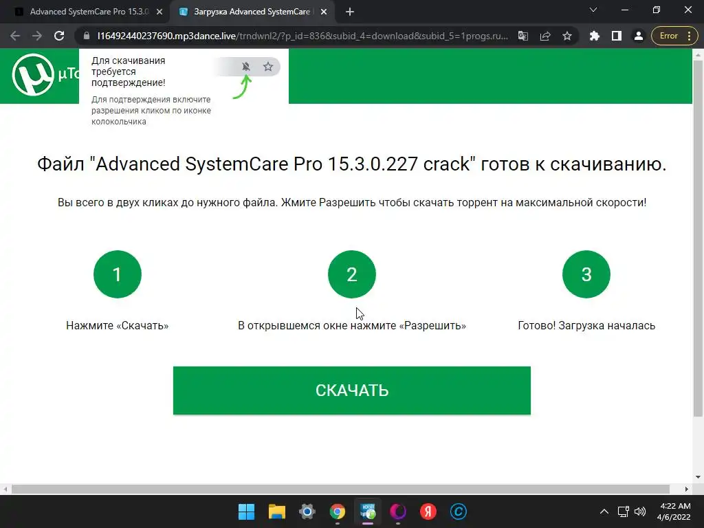This screenshot has width=704, height=528.
Task: Share this page via address bar
Action: 545,36
